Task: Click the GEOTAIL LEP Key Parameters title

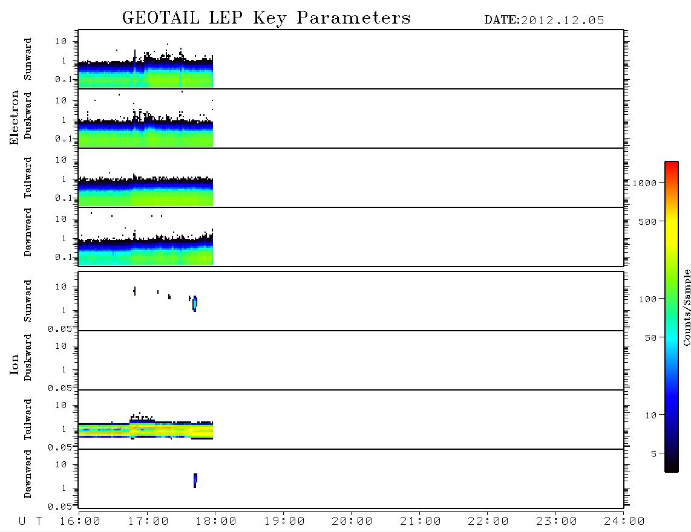Action: pos(266,18)
